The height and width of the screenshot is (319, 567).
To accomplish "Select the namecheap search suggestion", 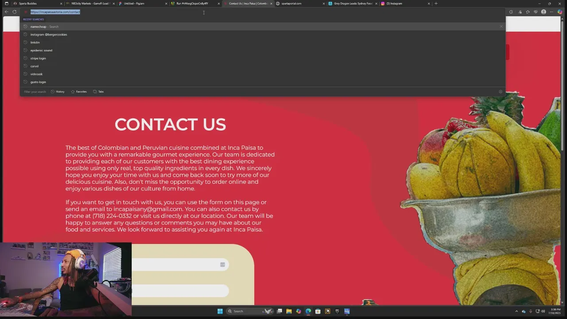I will point(262,27).
